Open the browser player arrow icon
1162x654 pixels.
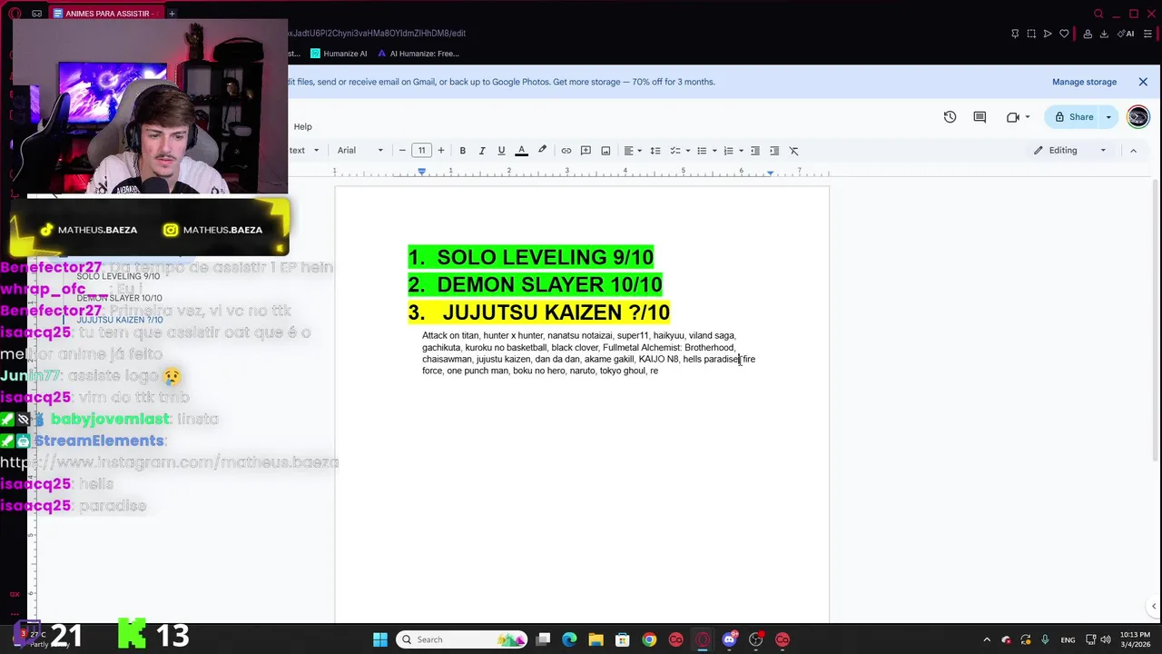click(x=1048, y=34)
